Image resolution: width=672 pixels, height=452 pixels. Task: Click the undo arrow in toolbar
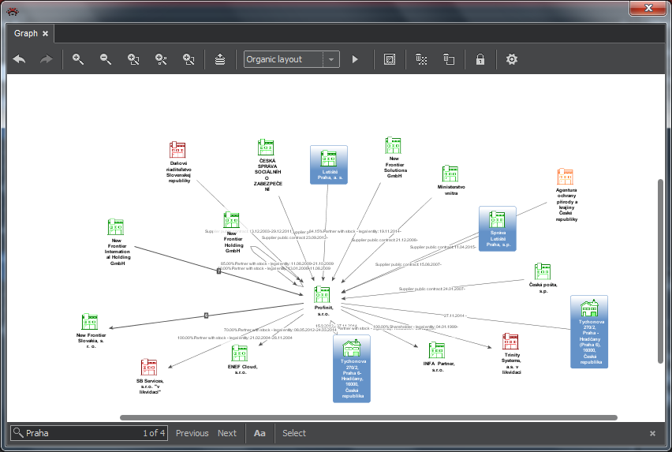click(x=20, y=59)
